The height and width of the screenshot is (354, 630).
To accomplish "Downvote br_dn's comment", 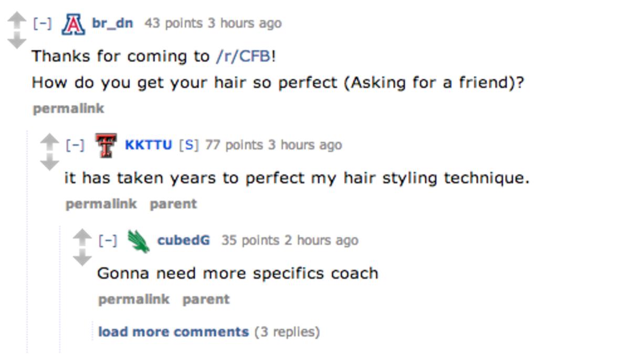I will (x=17, y=40).
